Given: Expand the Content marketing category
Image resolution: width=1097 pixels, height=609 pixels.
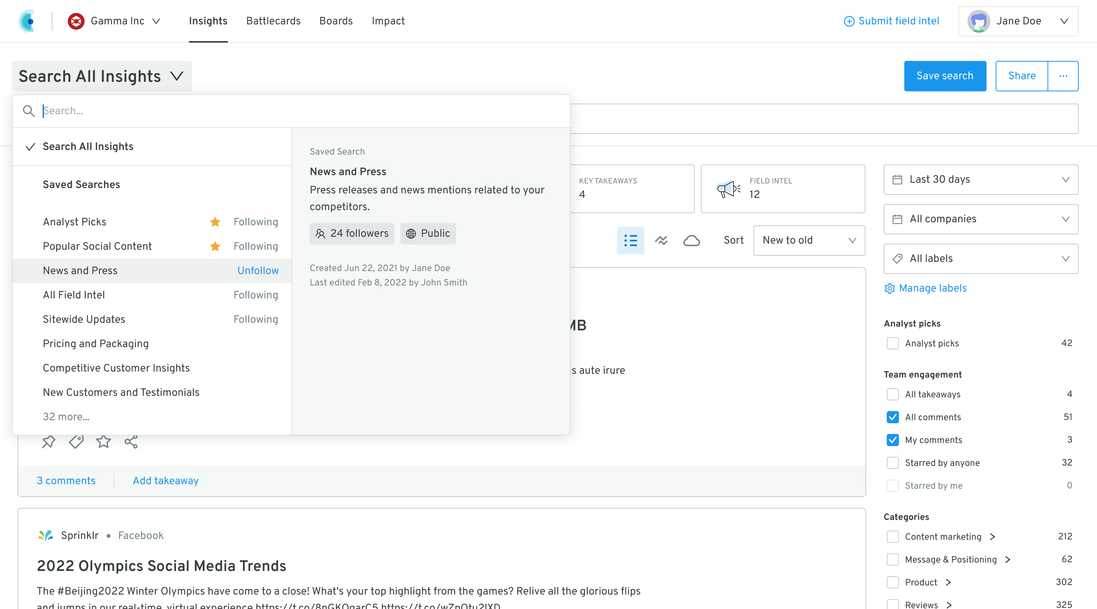Looking at the screenshot, I should pyautogui.click(x=992, y=537).
